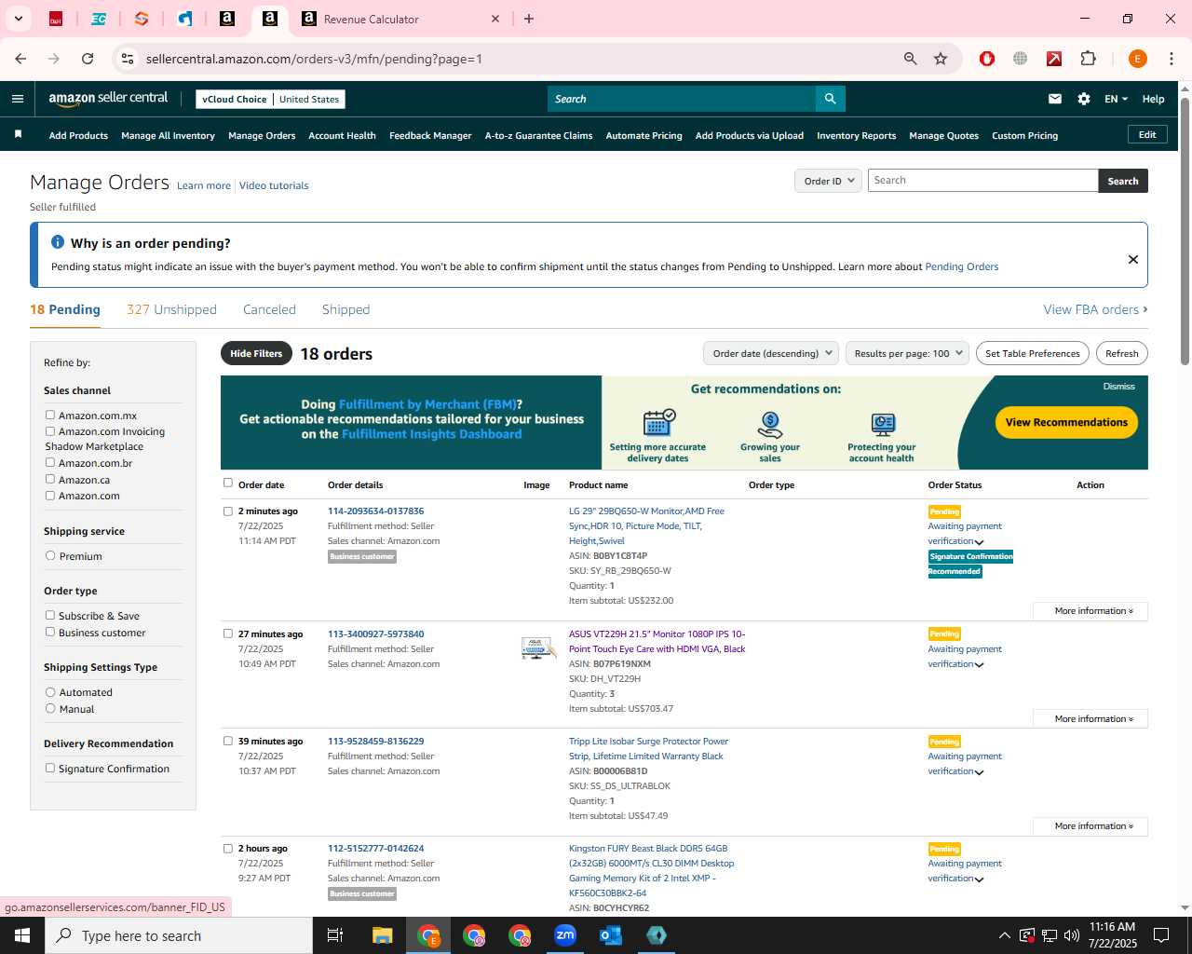Screen dimensions: 1192x954
Task: Select order 113-3400927-5973840 checkbox
Action: click(228, 634)
